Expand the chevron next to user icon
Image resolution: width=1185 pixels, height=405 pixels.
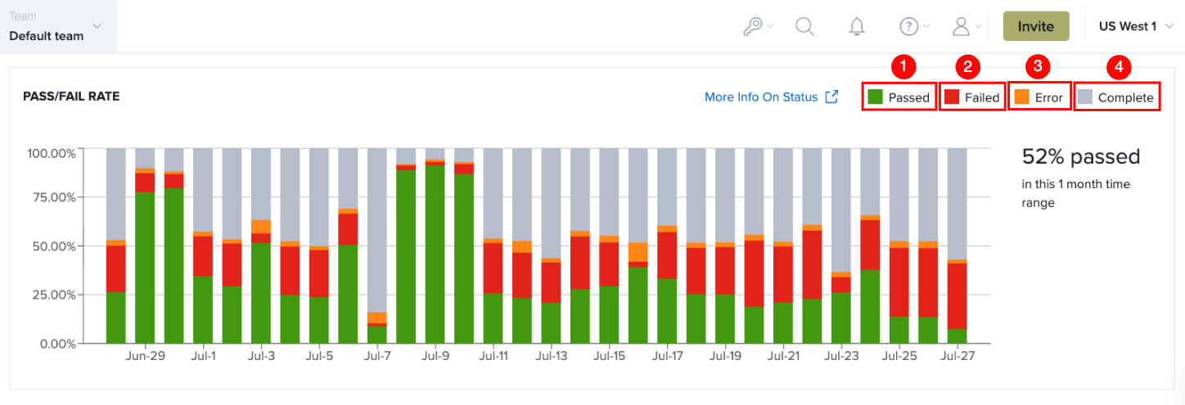click(x=979, y=26)
